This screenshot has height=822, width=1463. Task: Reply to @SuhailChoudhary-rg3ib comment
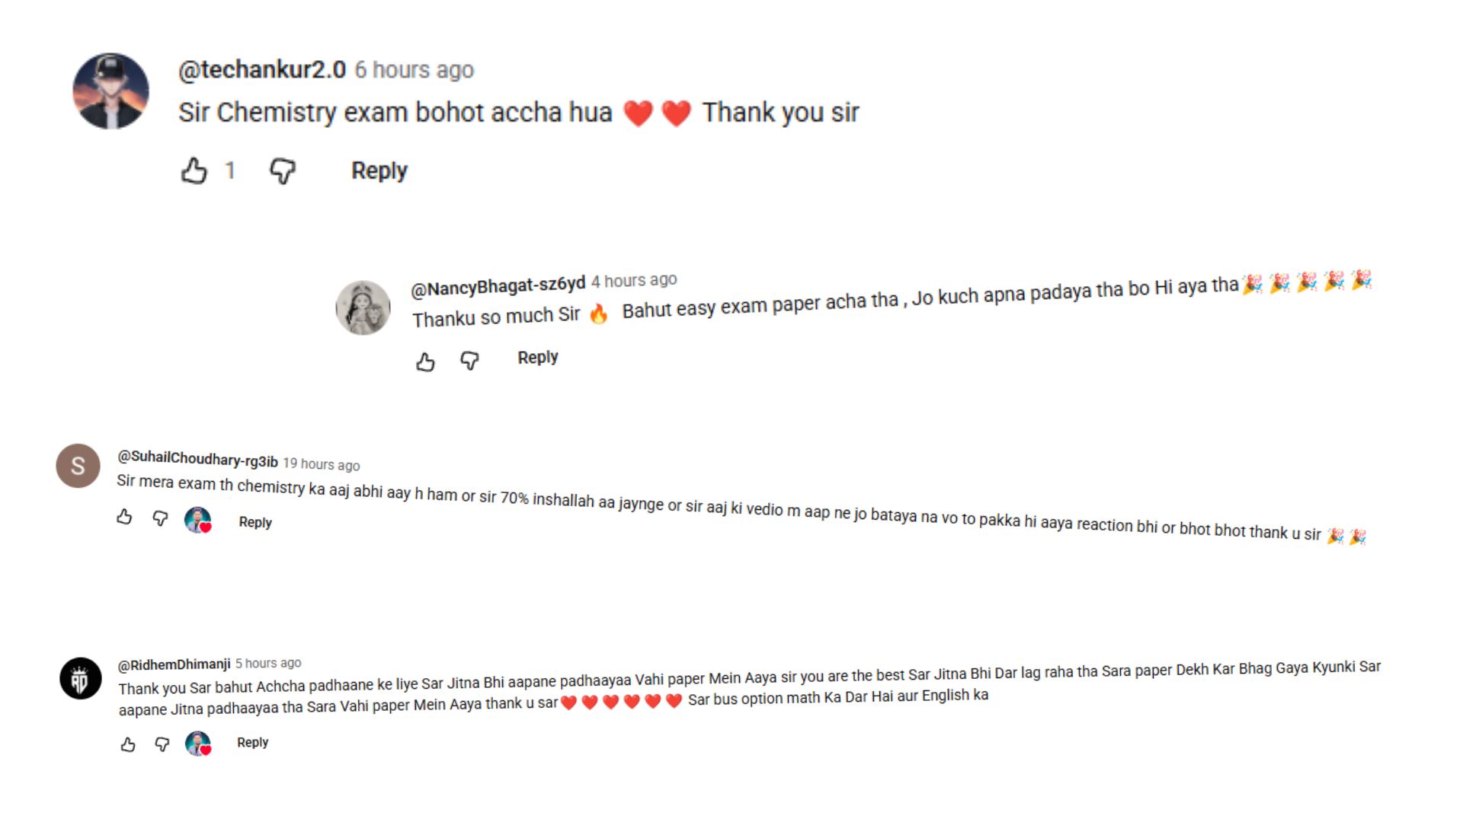255,522
